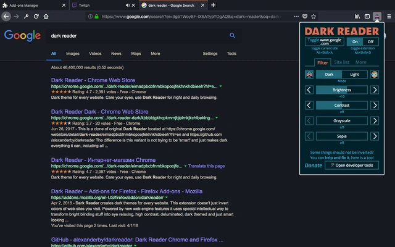Reload the current Google page
Screen dimensions: 395x247
(36, 17)
